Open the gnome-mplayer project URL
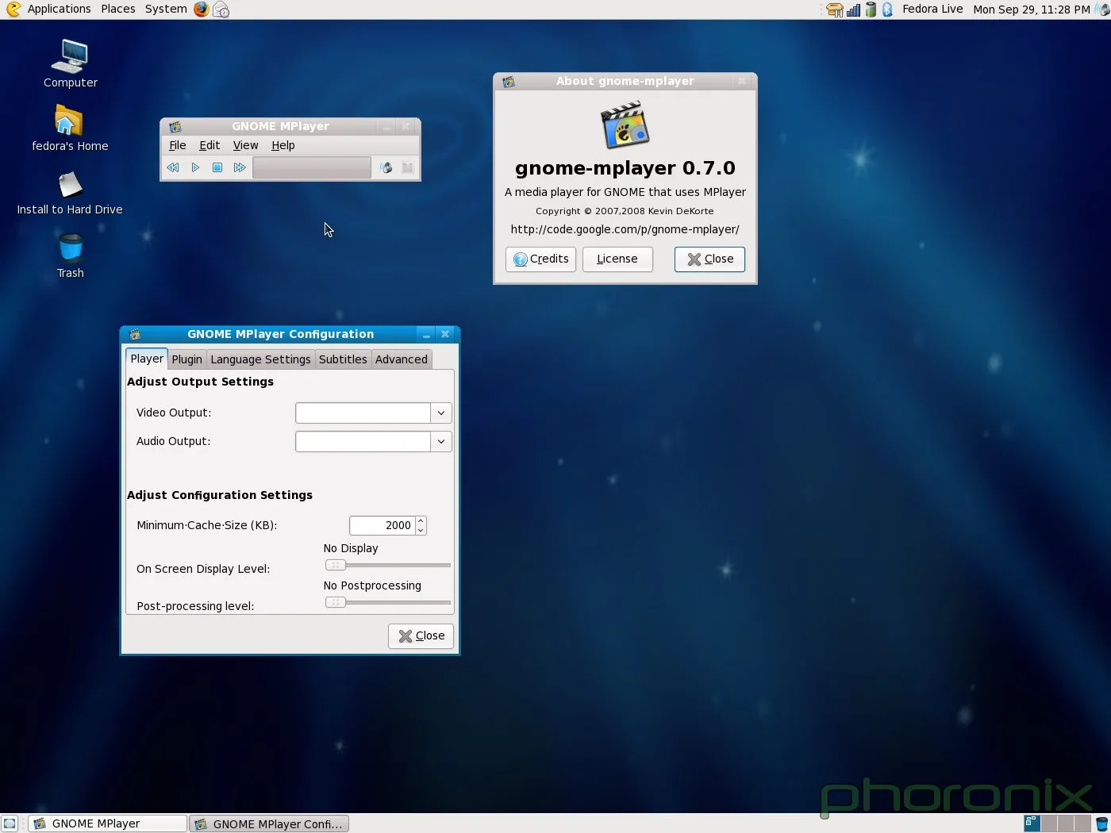This screenshot has width=1111, height=833. [625, 229]
